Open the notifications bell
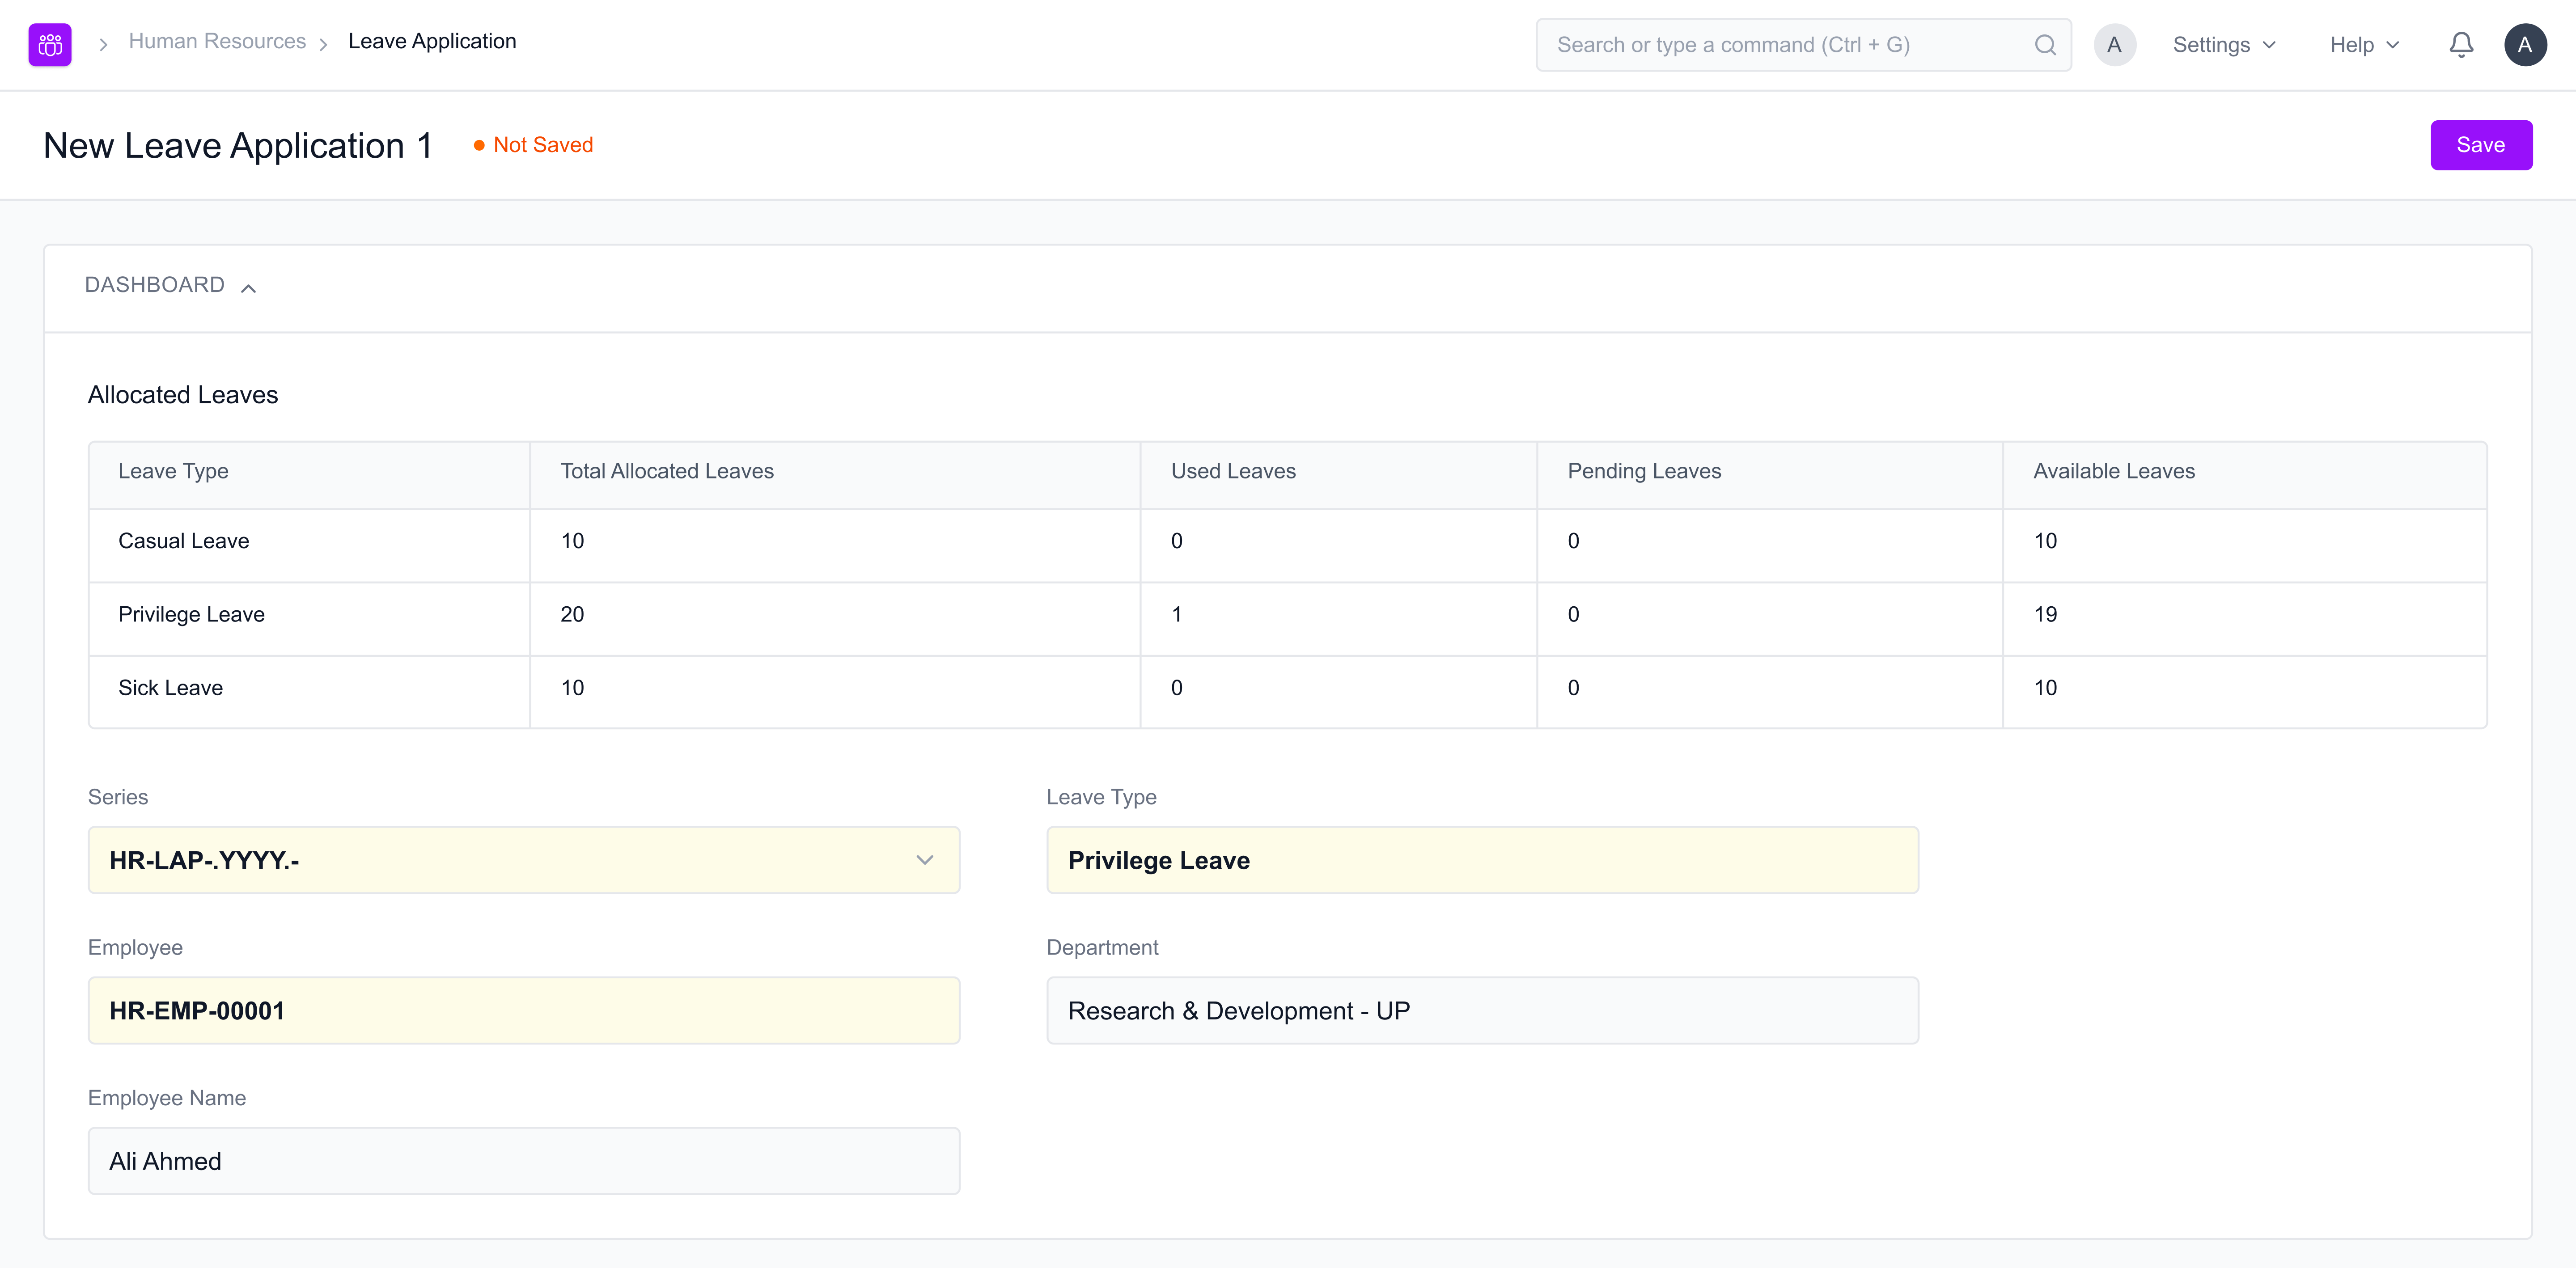 coord(2461,45)
